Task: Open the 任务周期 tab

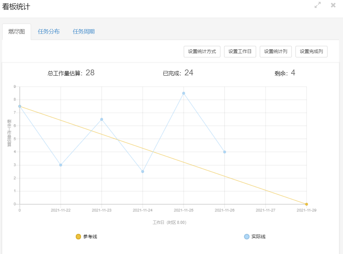Action: click(x=84, y=31)
